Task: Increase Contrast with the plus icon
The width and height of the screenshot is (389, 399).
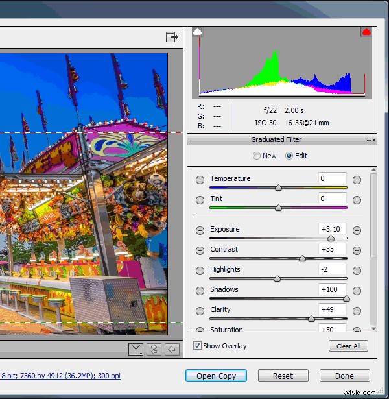Action: 357,250
